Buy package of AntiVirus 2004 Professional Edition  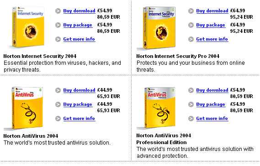[211, 104]
